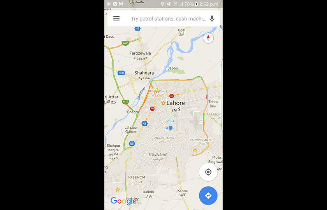Select the road closure icon near Bhadru
Screen dimensions: 327x210
152,109
